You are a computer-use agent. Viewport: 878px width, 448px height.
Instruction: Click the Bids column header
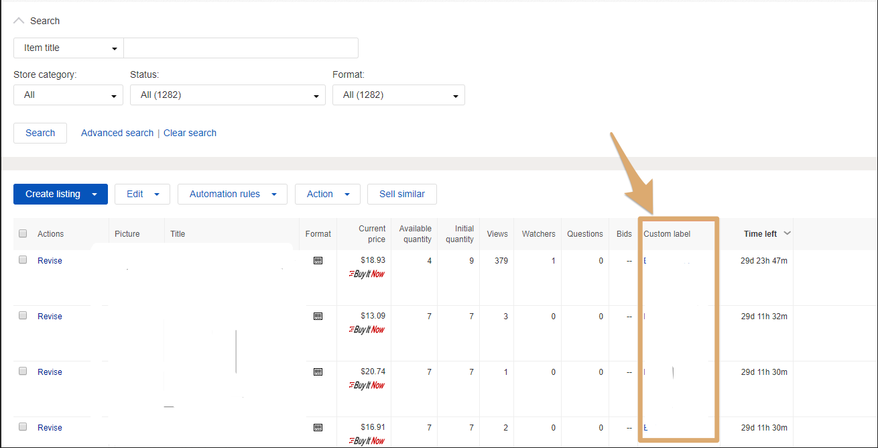[624, 234]
